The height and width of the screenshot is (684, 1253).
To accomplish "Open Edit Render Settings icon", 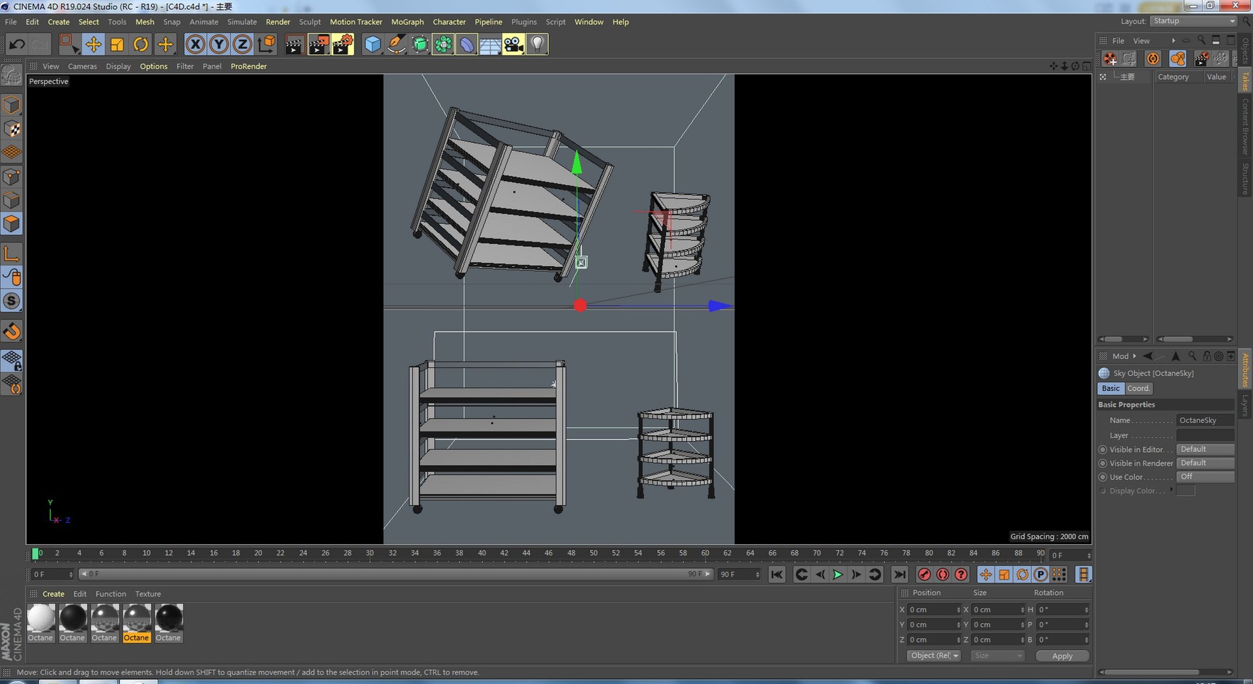I will tap(342, 44).
